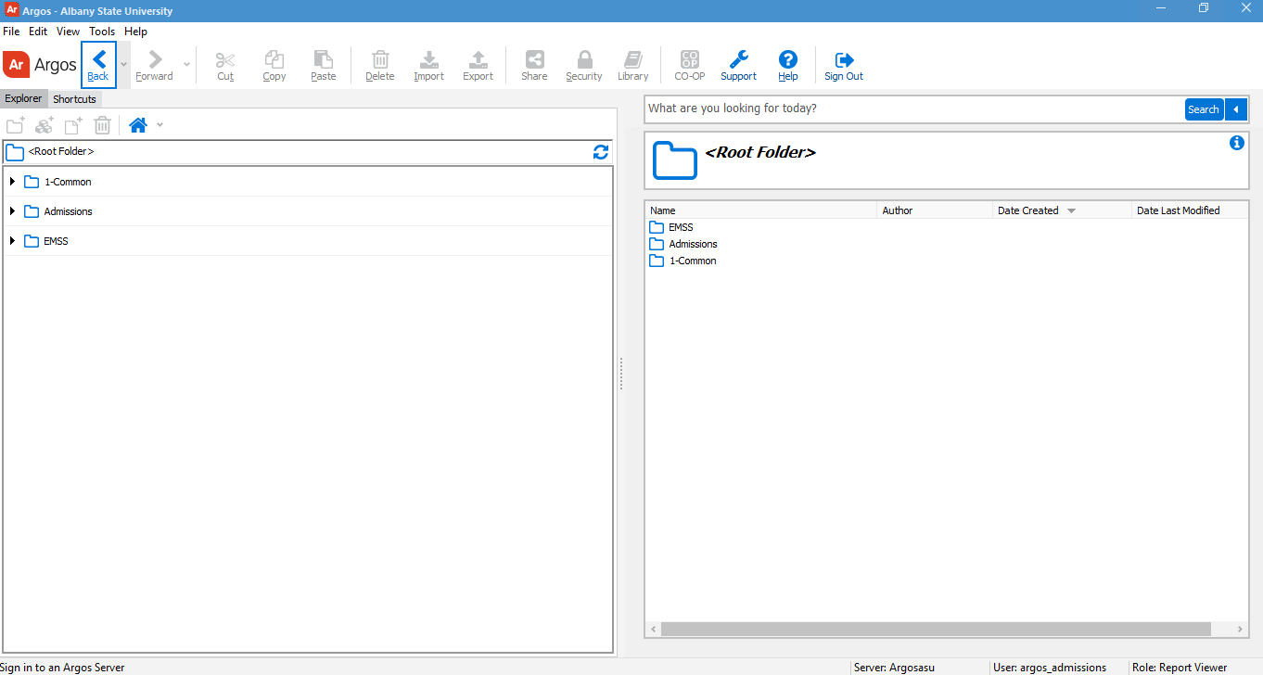Image resolution: width=1263 pixels, height=675 pixels.
Task: Select the EMSS folder in tree
Action: click(x=56, y=241)
